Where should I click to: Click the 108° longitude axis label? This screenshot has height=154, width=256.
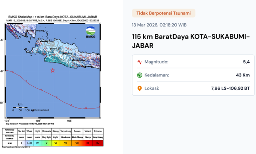click(x=70, y=121)
